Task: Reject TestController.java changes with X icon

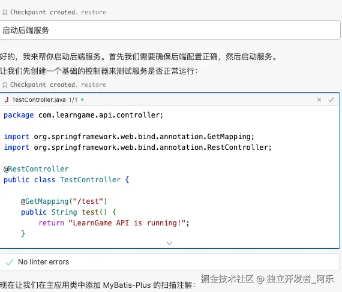Action: pos(319,100)
